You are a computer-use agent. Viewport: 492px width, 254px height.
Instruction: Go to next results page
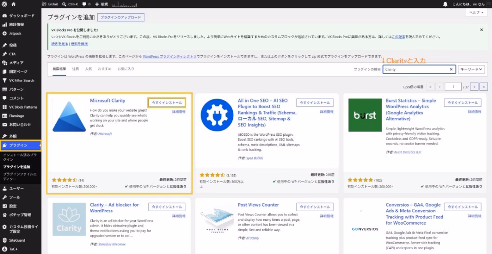(x=475, y=87)
